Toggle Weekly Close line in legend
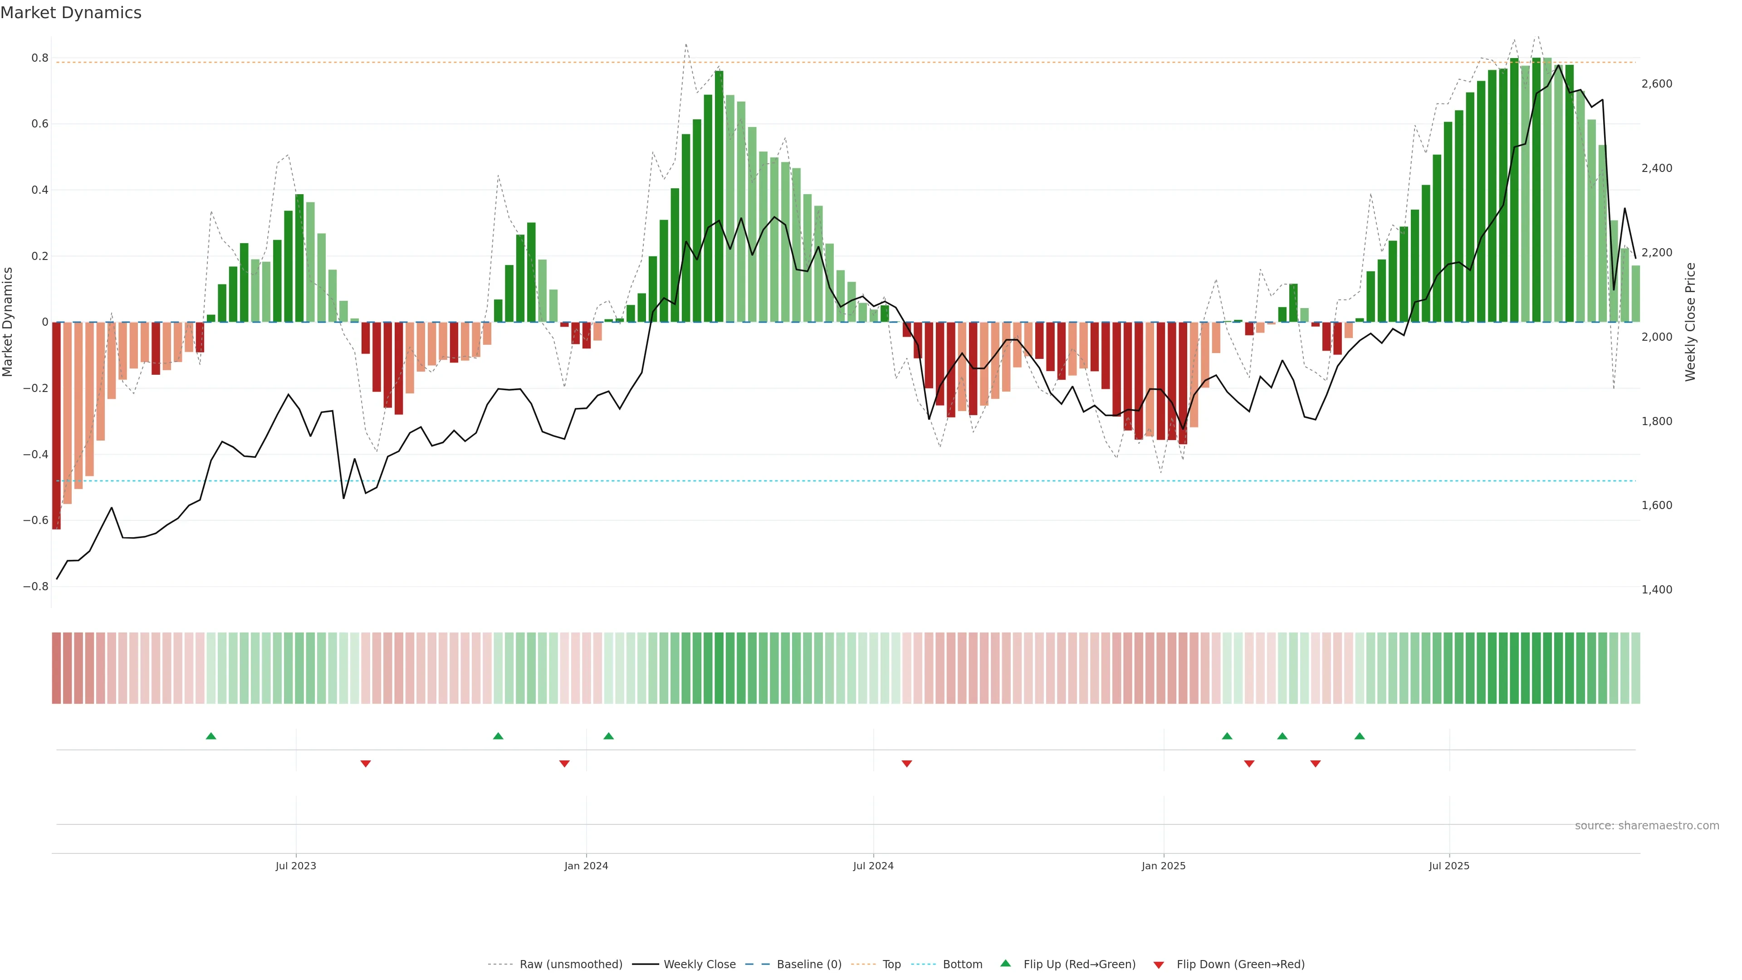This screenshot has height=980, width=1742. 699,965
